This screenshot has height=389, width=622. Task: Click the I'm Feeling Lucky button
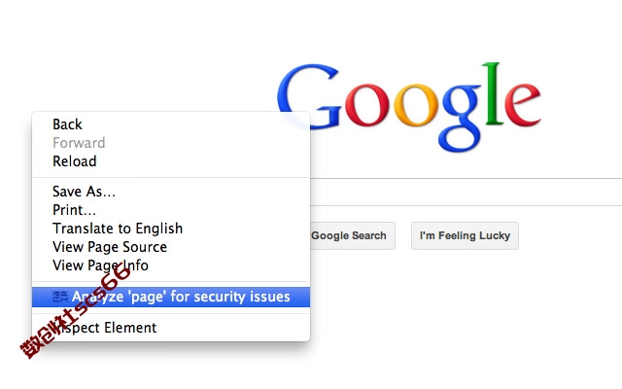465,235
